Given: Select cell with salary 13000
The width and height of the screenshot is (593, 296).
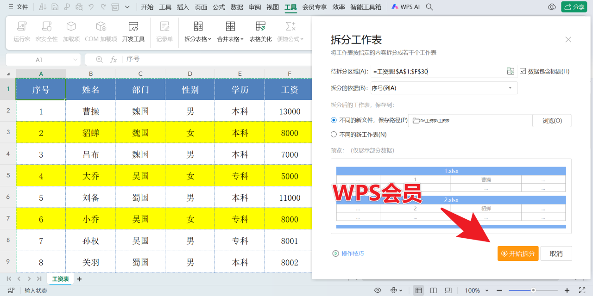Looking at the screenshot, I should tap(290, 111).
